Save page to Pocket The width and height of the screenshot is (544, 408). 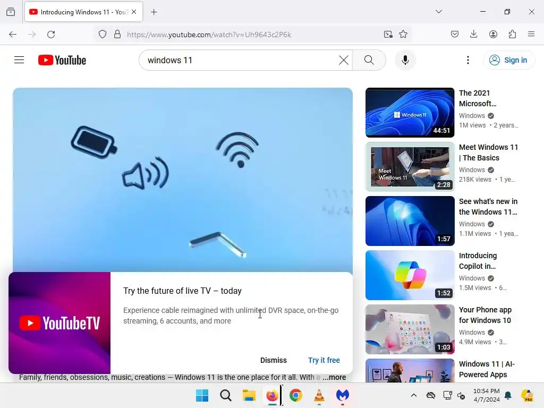click(x=455, y=35)
